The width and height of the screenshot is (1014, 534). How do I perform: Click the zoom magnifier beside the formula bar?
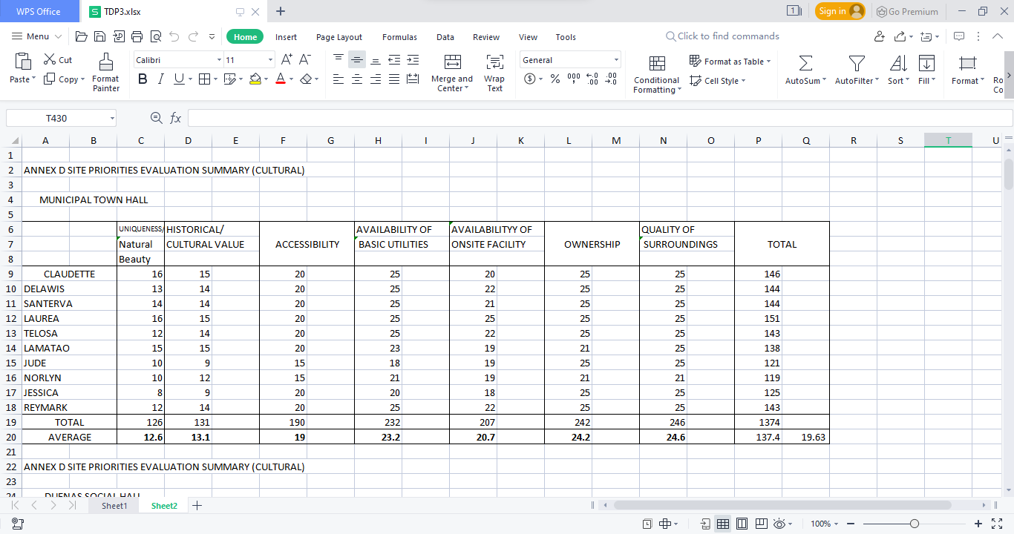coord(156,118)
